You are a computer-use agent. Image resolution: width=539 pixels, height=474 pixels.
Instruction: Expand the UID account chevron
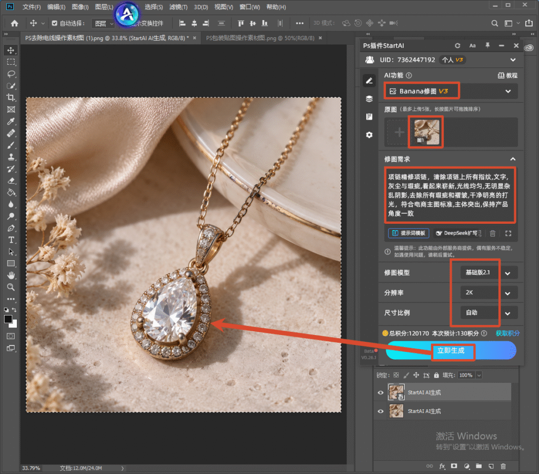(513, 60)
